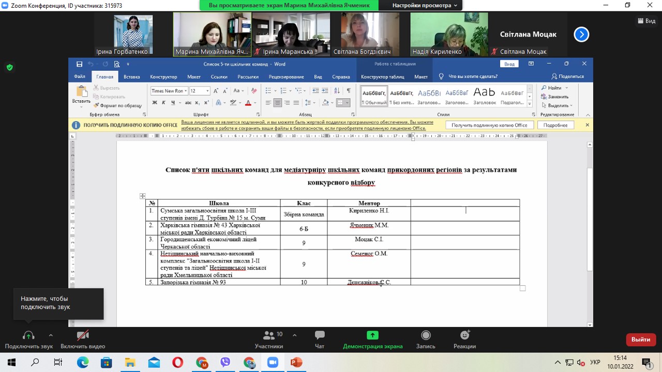This screenshot has width=662, height=372.
Task: Open Viber from the Windows taskbar
Action: (x=225, y=362)
